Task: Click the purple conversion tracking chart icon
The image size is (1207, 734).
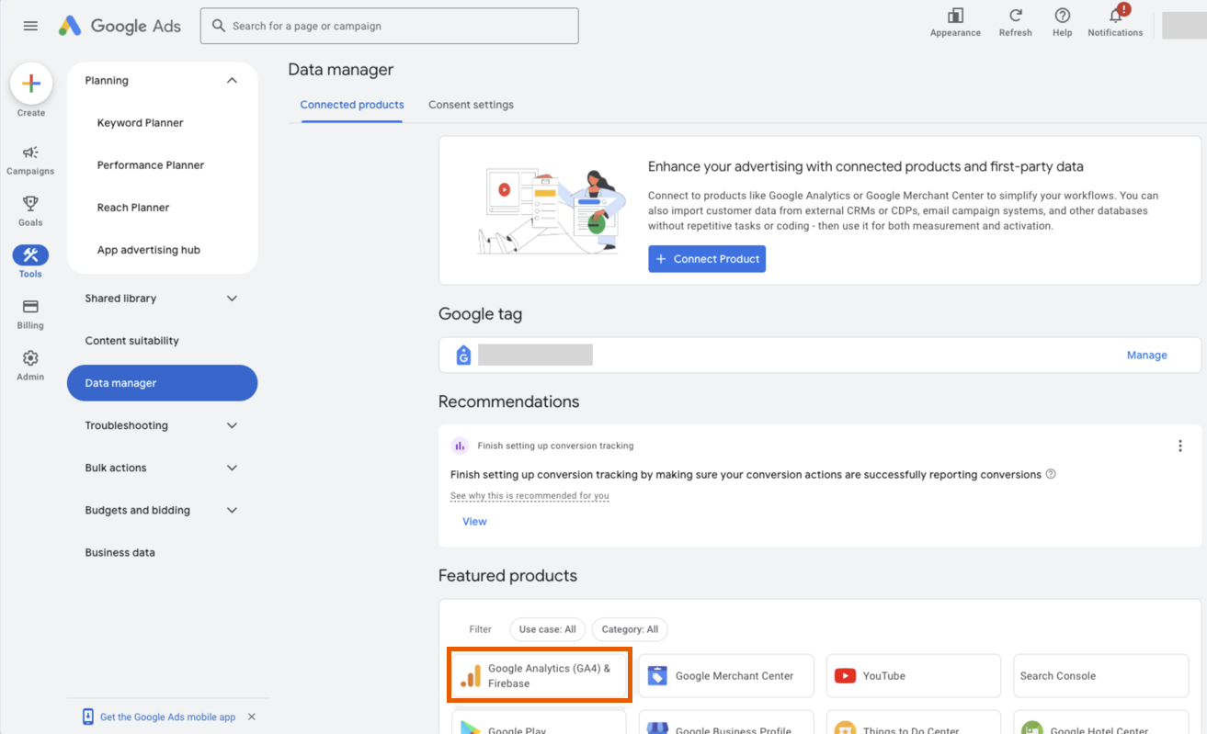Action: [x=460, y=446]
